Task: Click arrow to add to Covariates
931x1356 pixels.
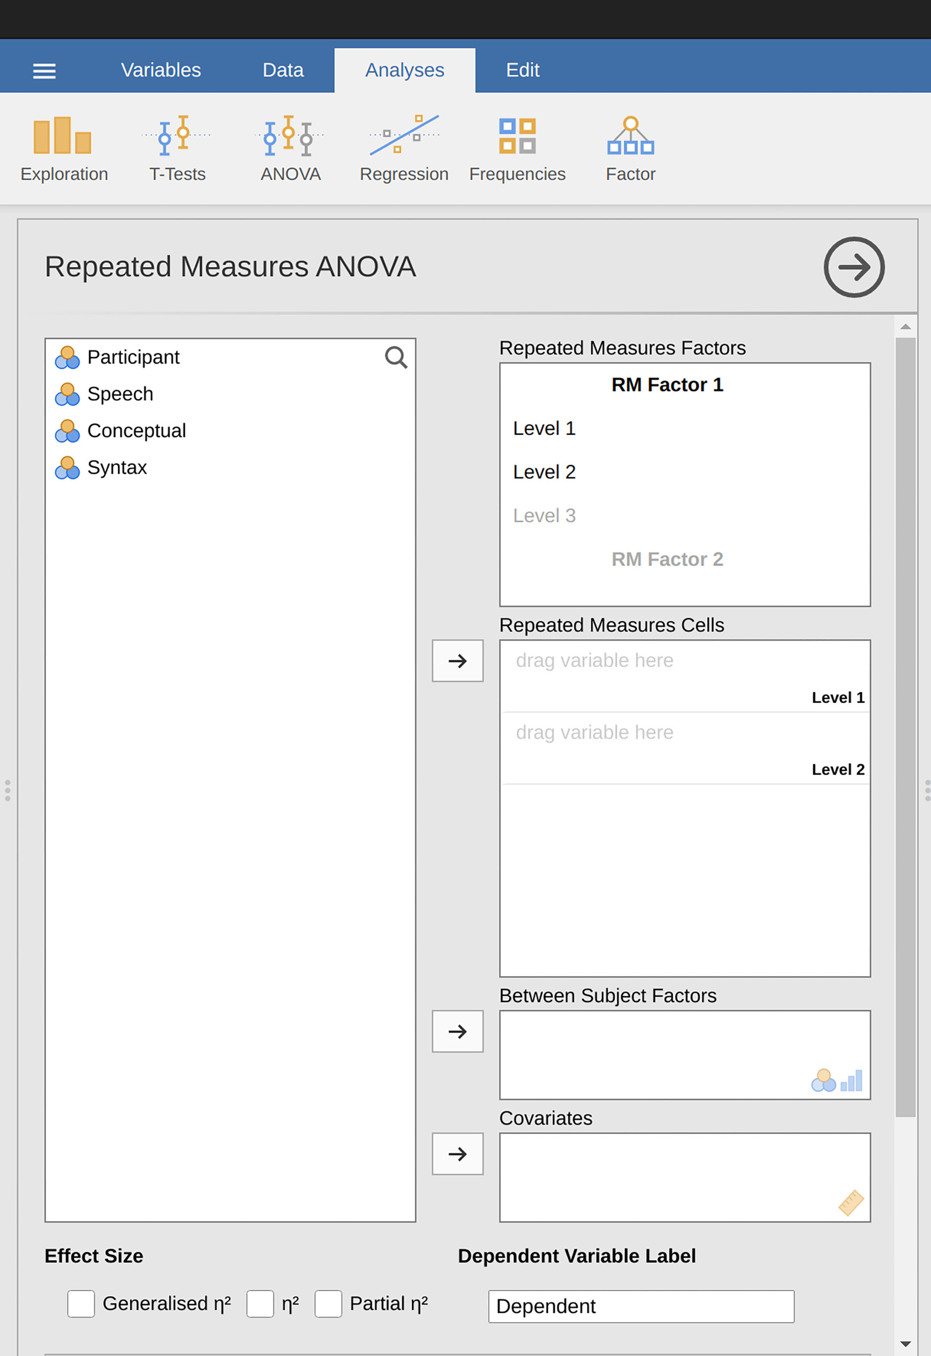Action: [458, 1154]
